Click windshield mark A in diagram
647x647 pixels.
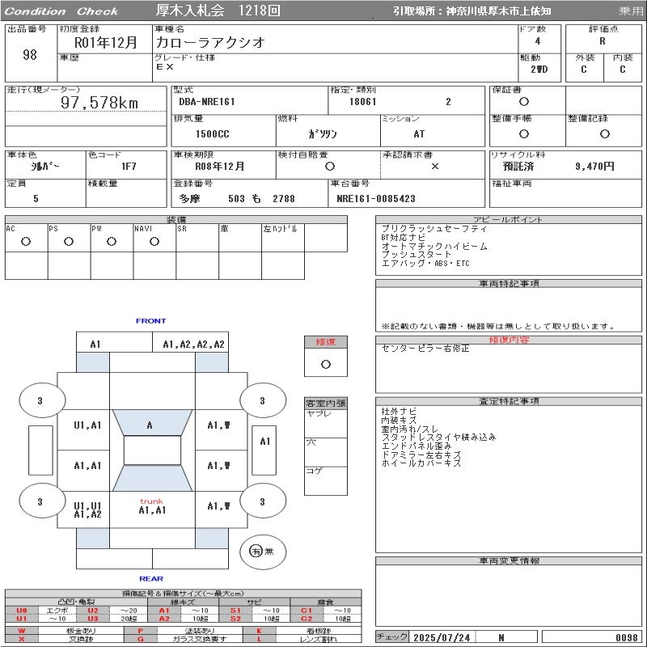coord(150,425)
